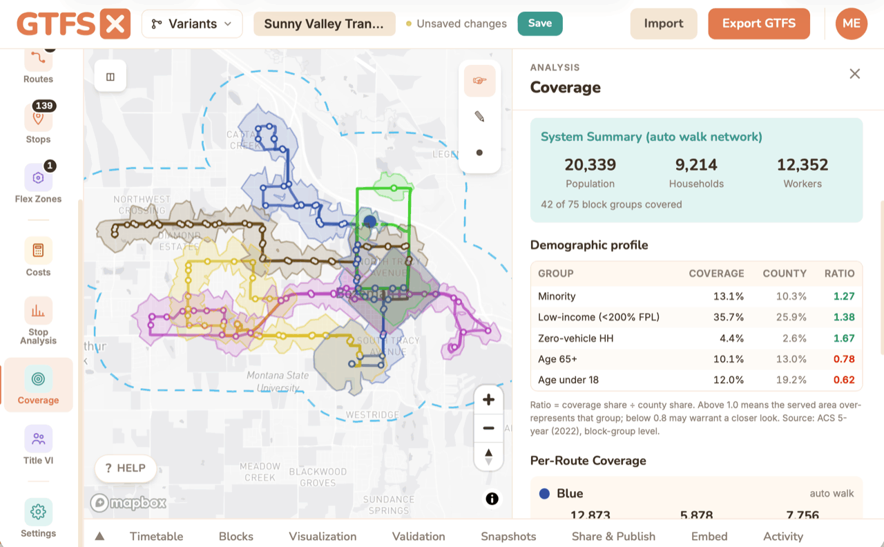Open the Activity tab
The width and height of the screenshot is (884, 547).
[x=783, y=536]
